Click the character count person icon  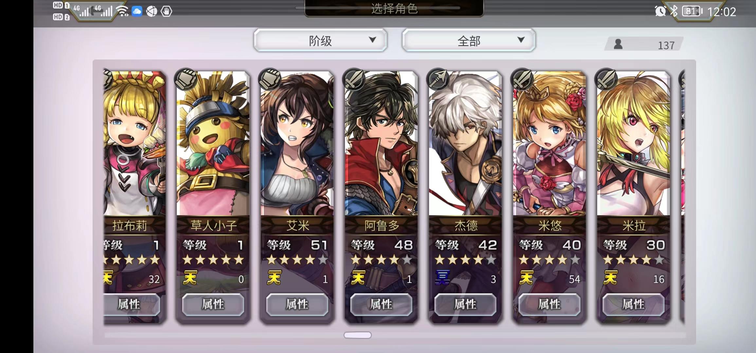(x=618, y=44)
